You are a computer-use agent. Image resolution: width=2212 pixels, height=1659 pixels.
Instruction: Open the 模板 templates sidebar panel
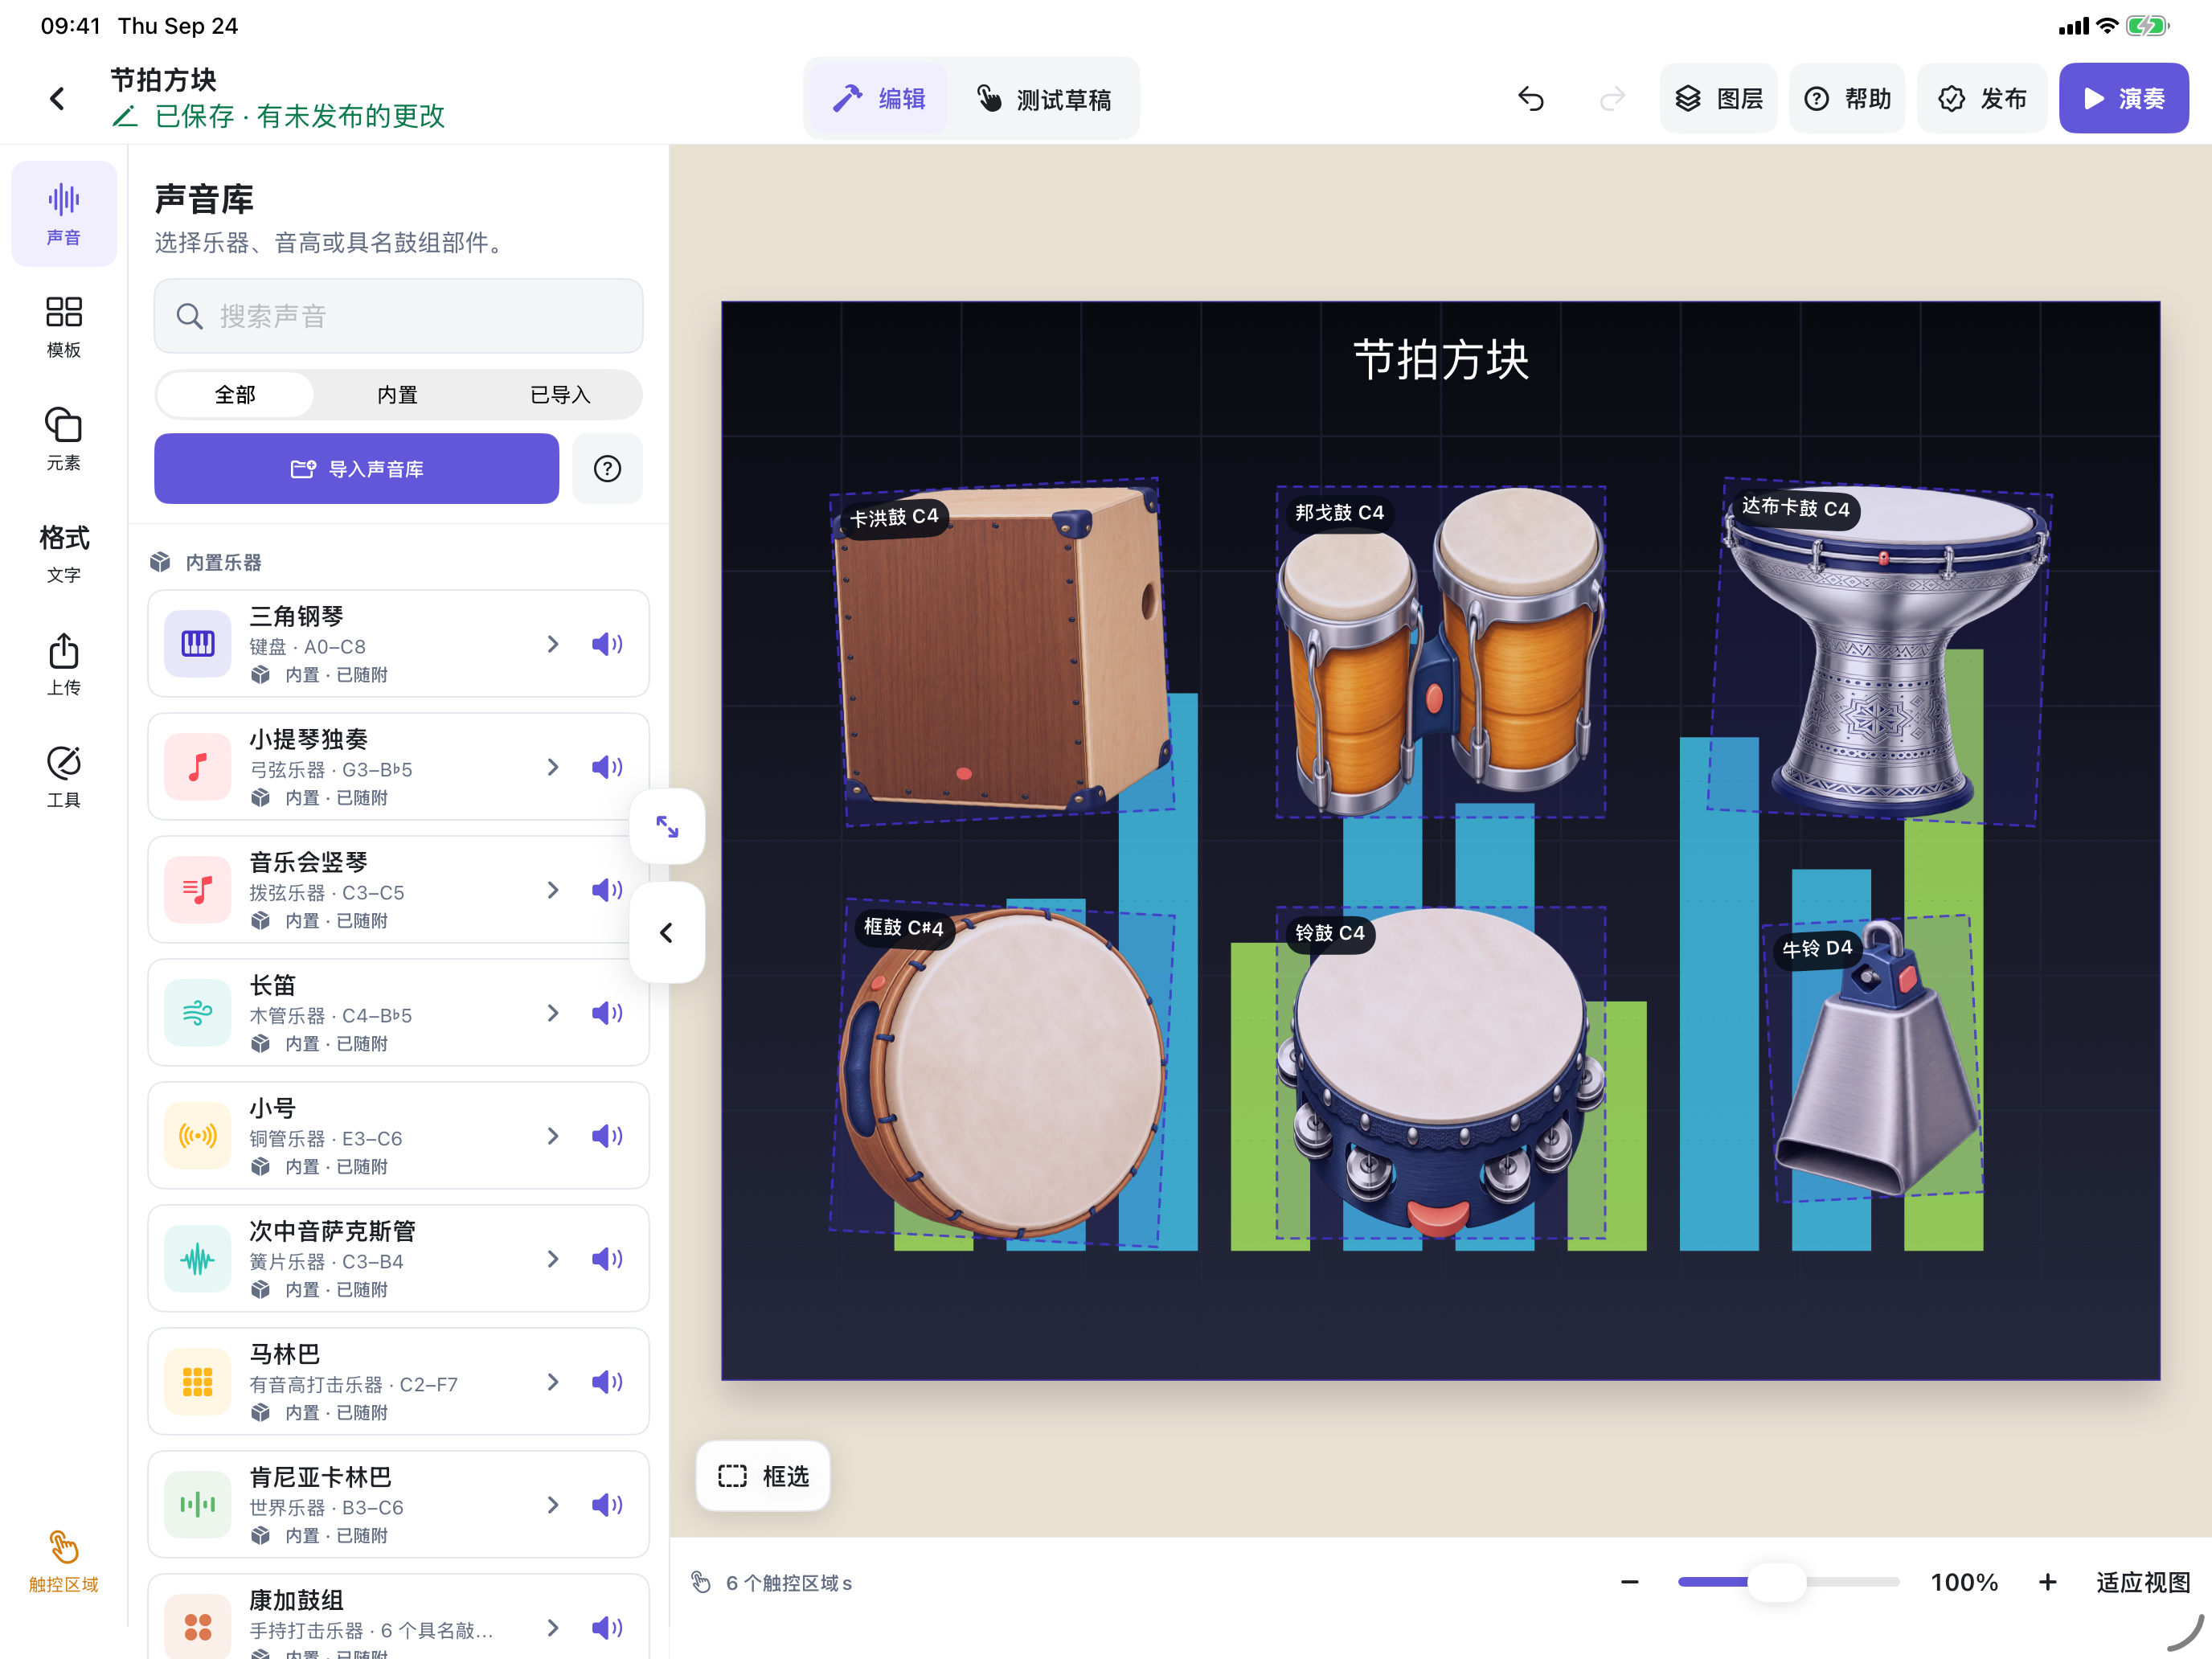coord(63,326)
